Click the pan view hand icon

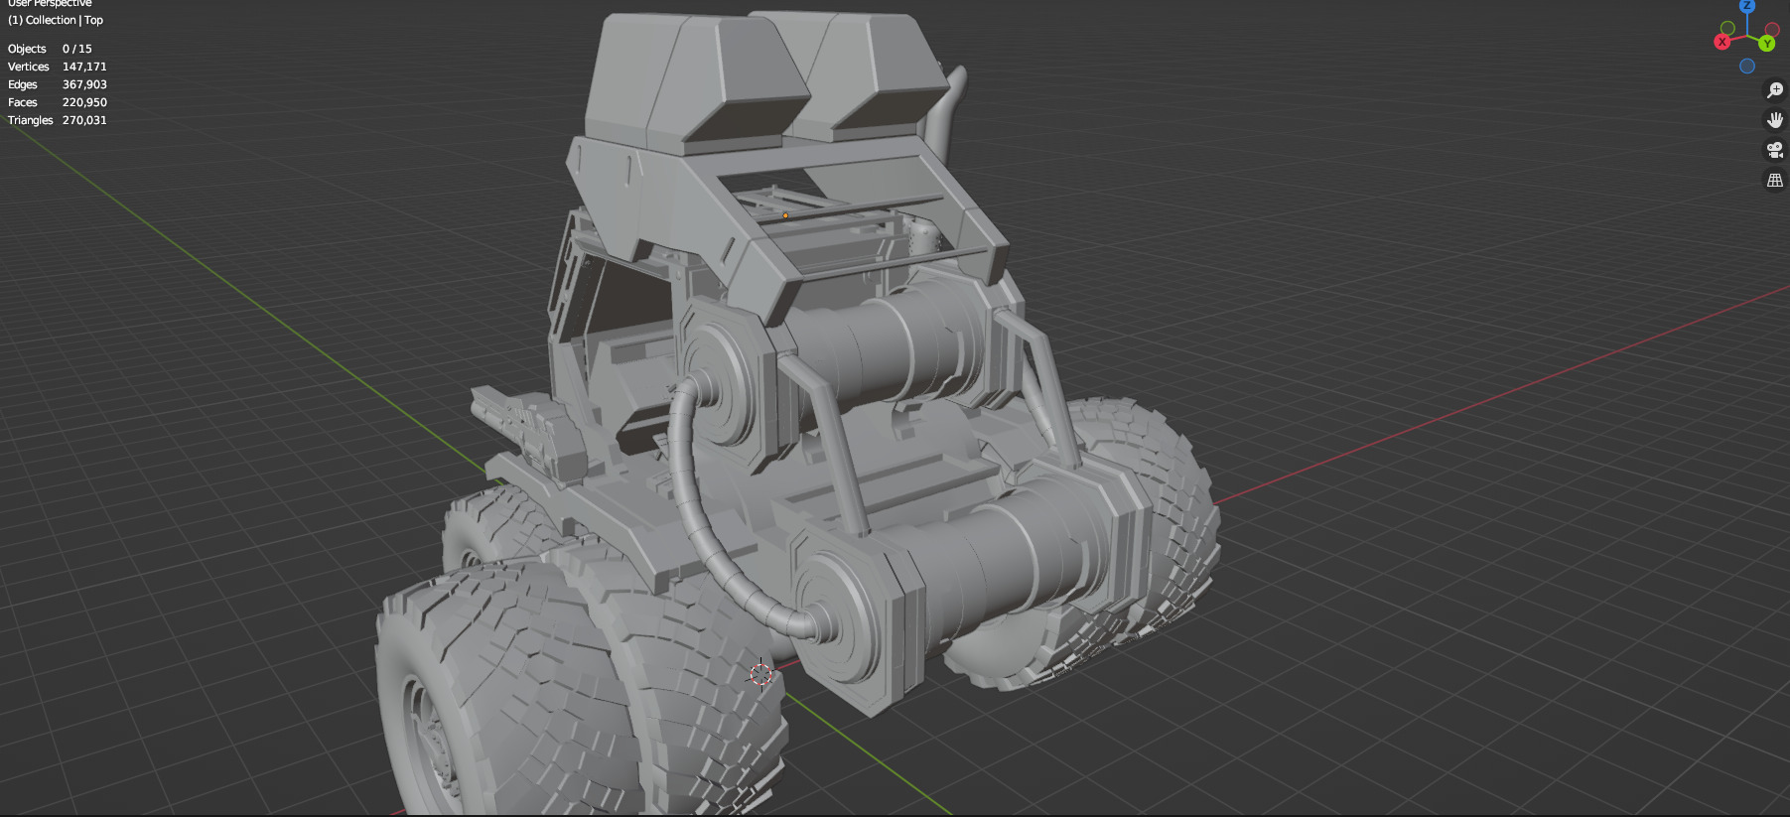[x=1775, y=120]
